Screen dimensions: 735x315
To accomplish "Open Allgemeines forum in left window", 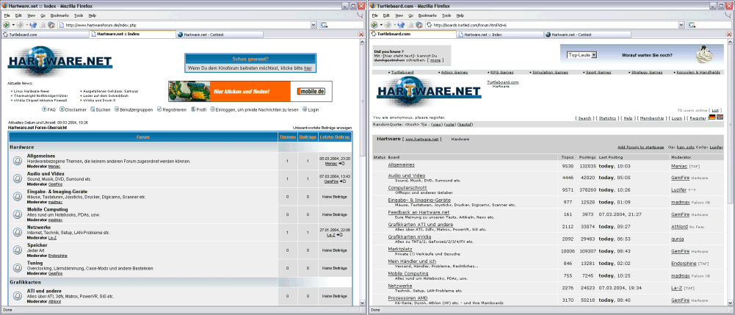I will (41, 156).
